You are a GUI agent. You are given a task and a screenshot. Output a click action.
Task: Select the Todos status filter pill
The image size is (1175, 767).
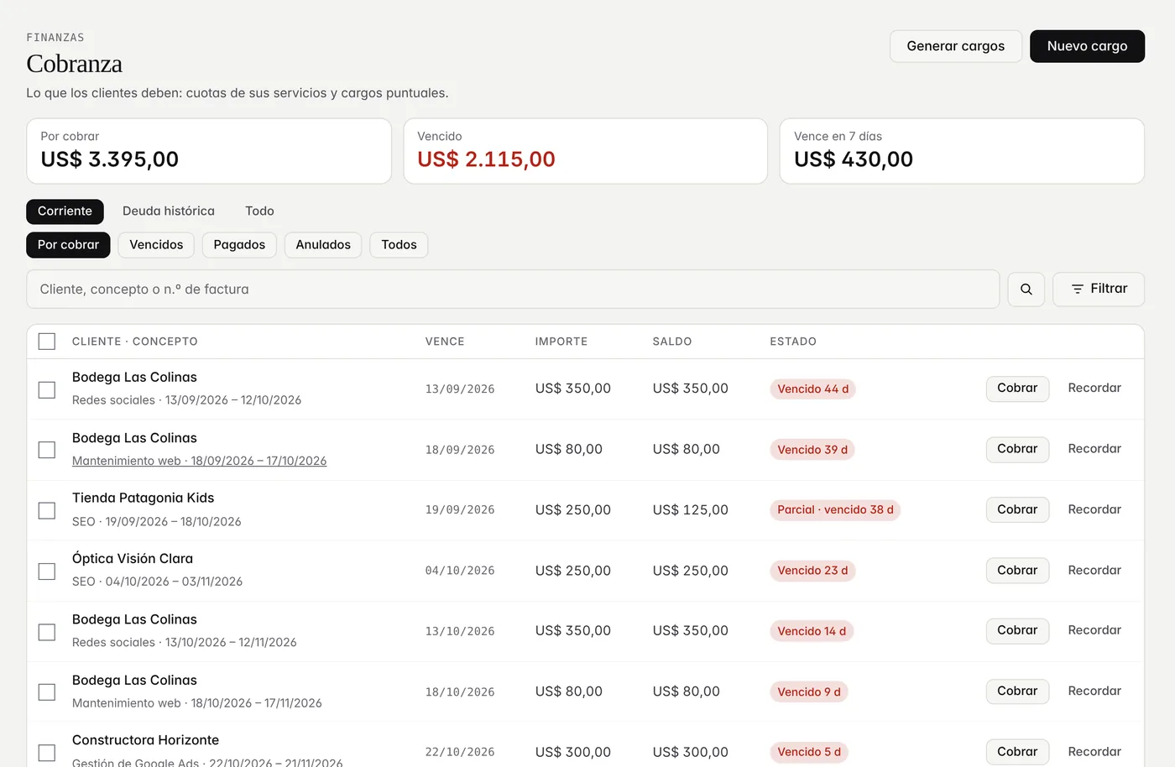[x=399, y=245]
